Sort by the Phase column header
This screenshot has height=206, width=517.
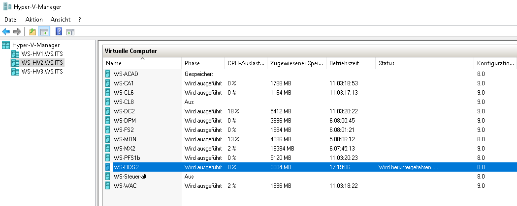tap(203, 63)
